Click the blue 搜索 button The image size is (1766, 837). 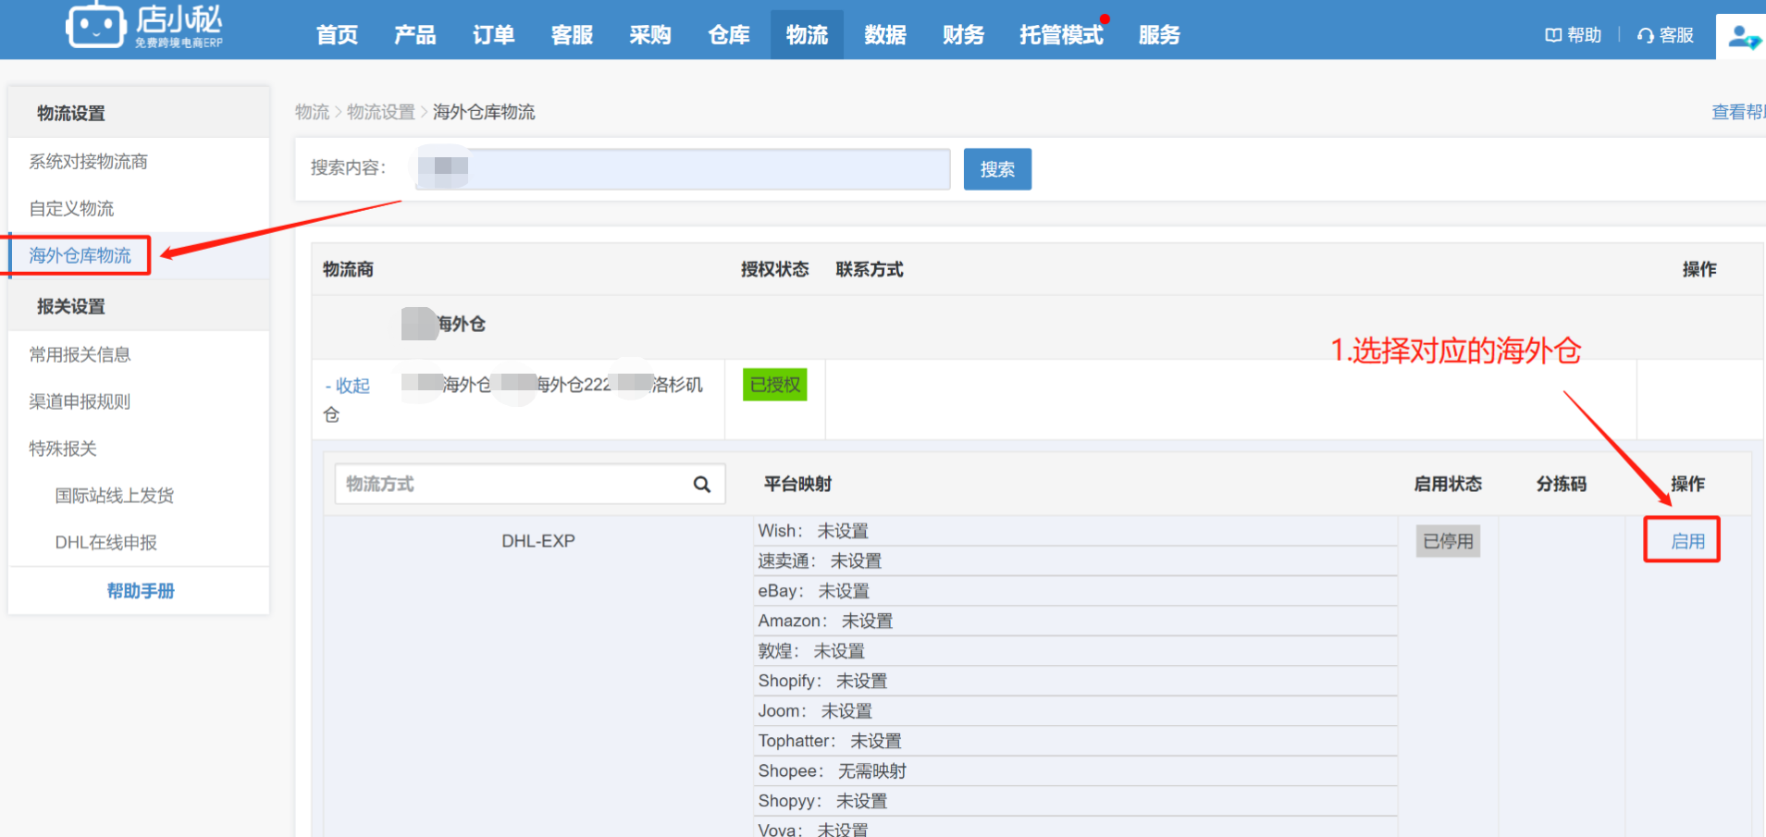tap(997, 169)
